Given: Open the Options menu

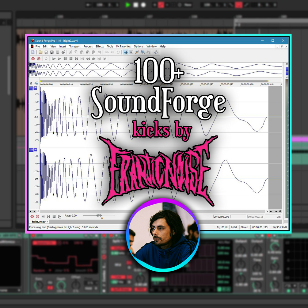Looking at the screenshot, I should (x=139, y=47).
